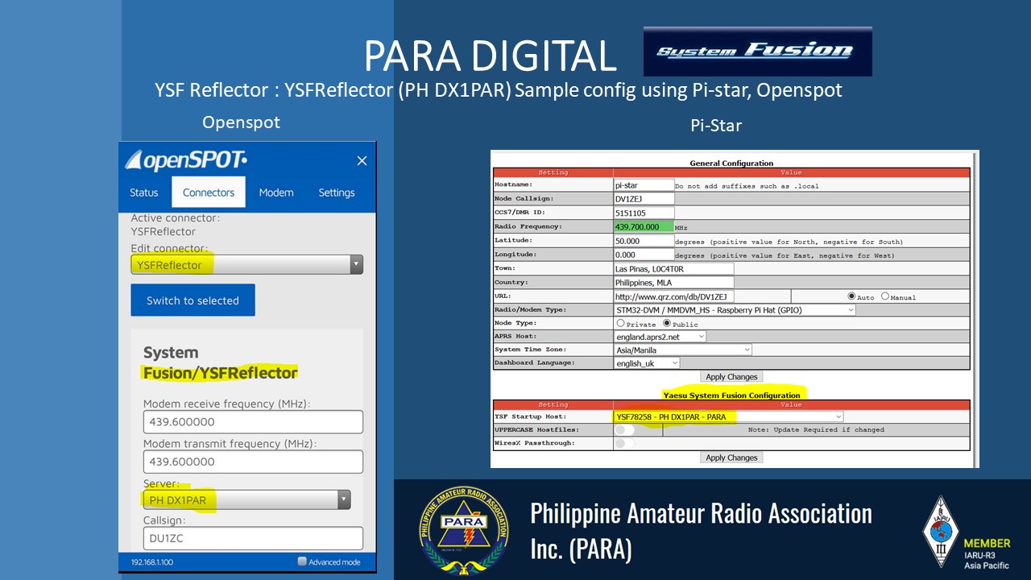Apply Changes under General Configuration
1031x580 pixels.
[x=731, y=377]
